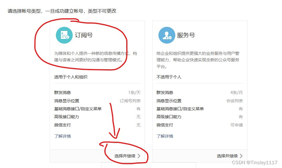Click 群发消息 label in 订阅号 card
The height and width of the screenshot is (168, 282).
click(x=62, y=93)
